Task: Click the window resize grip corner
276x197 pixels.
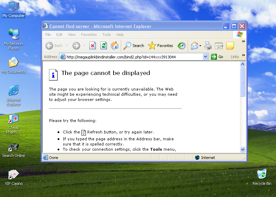Action: coord(244,159)
